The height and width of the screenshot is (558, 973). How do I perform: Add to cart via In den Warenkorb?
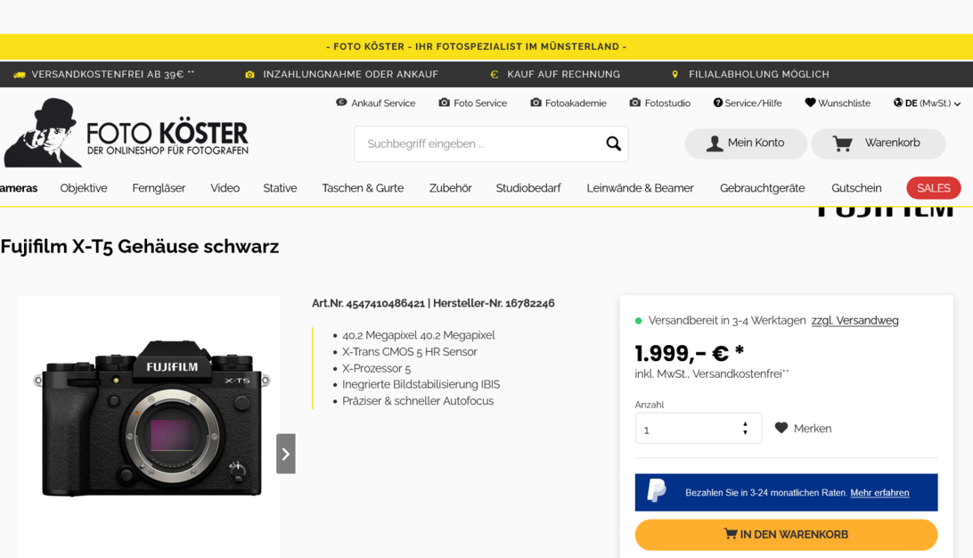(x=786, y=535)
